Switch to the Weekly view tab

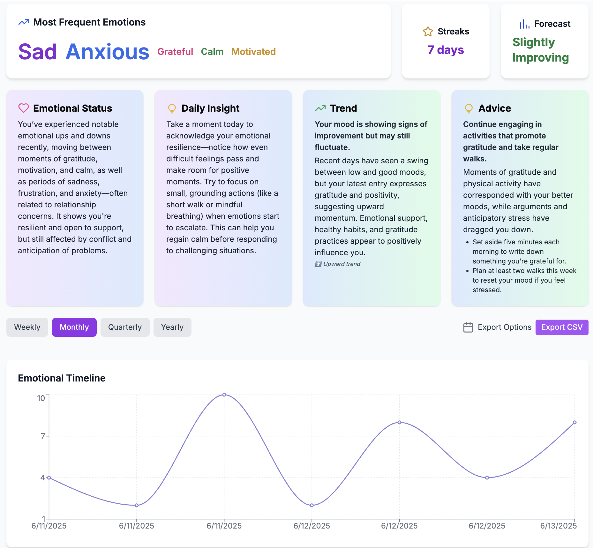(x=27, y=327)
